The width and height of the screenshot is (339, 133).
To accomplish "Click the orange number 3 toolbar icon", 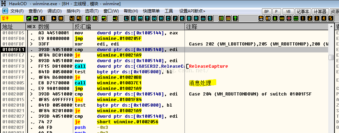I will click(317, 18).
